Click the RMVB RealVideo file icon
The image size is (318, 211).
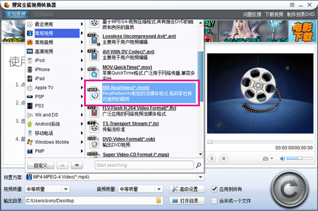pyautogui.click(x=93, y=93)
